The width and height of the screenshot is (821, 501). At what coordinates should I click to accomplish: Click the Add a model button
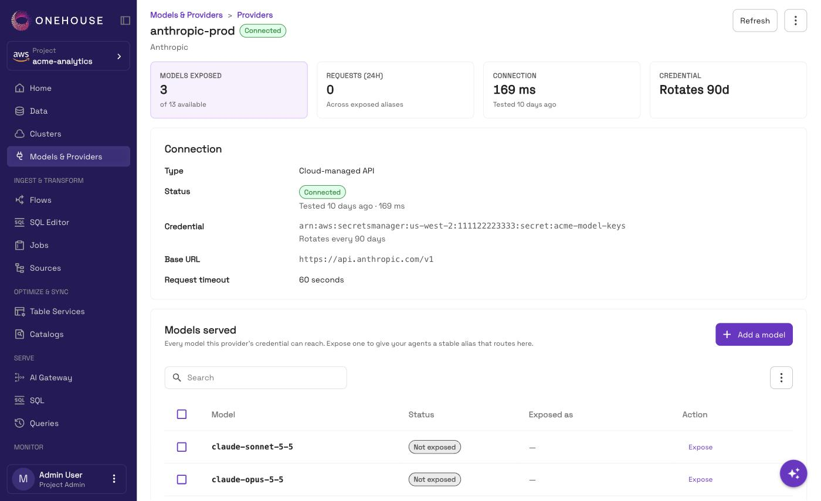click(754, 335)
